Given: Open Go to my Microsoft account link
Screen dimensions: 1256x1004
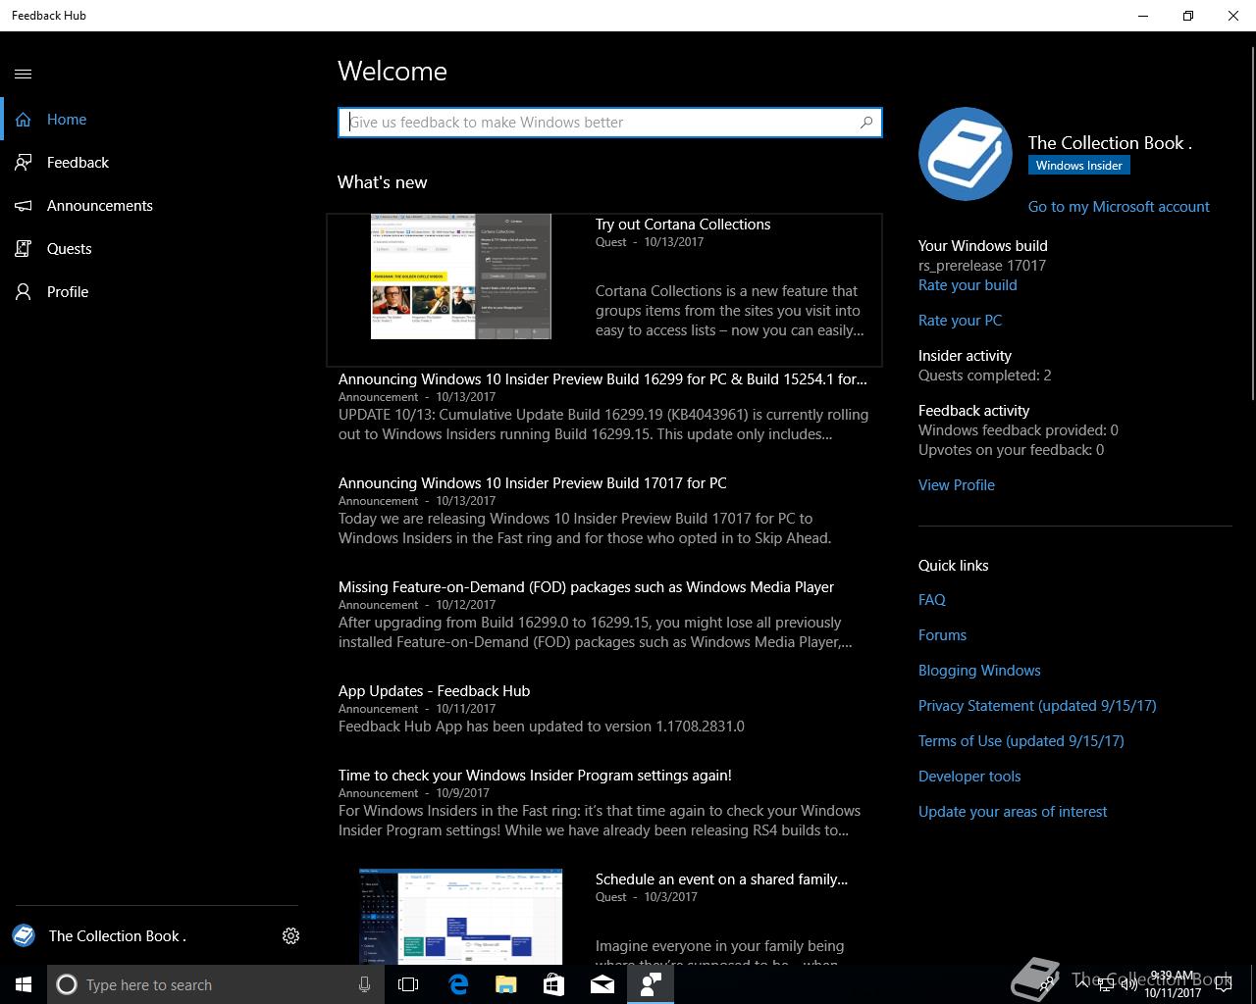Looking at the screenshot, I should 1119,207.
